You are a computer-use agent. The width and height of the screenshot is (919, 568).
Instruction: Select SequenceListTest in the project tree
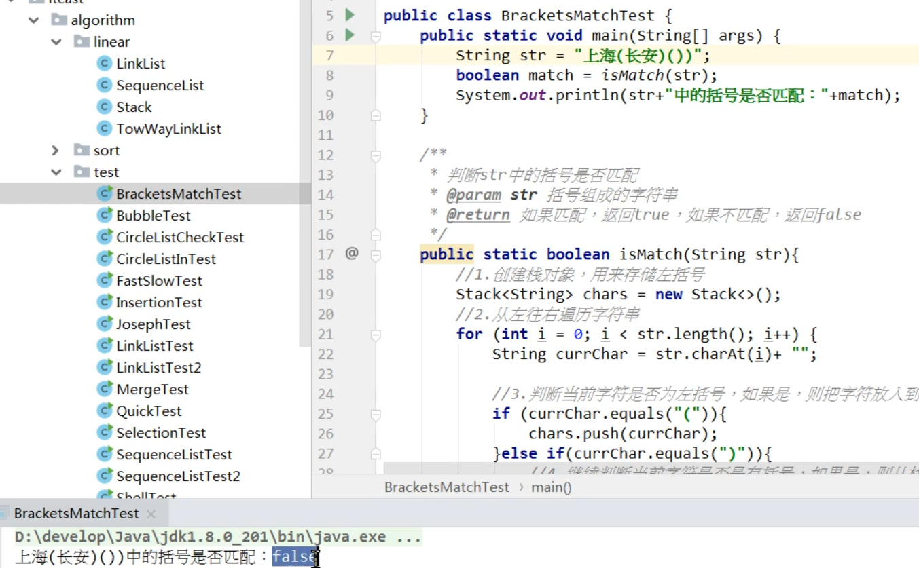point(174,454)
